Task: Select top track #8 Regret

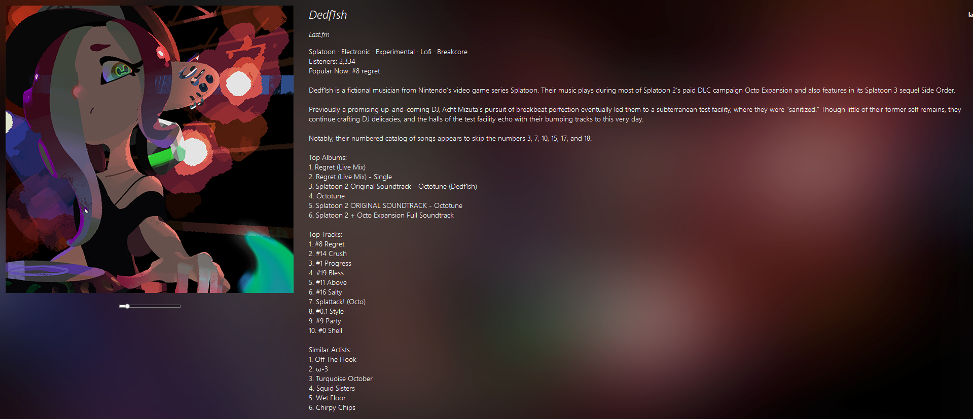Action: point(330,244)
